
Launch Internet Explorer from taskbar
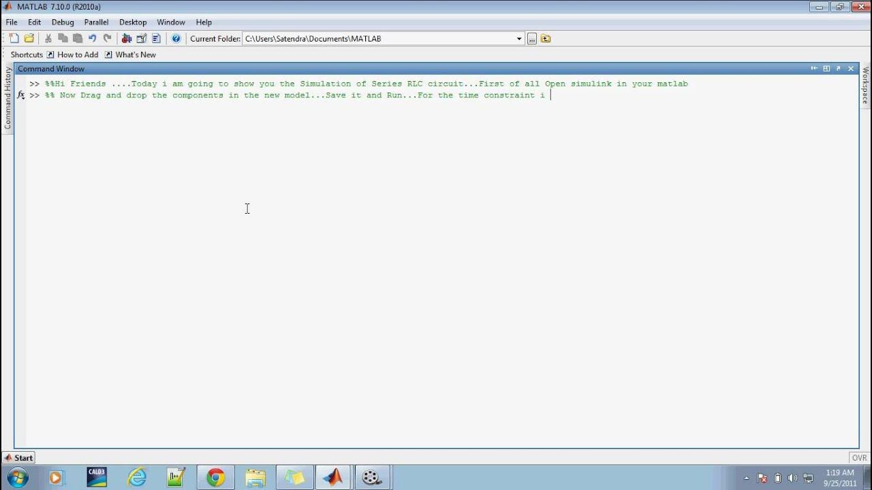137,477
